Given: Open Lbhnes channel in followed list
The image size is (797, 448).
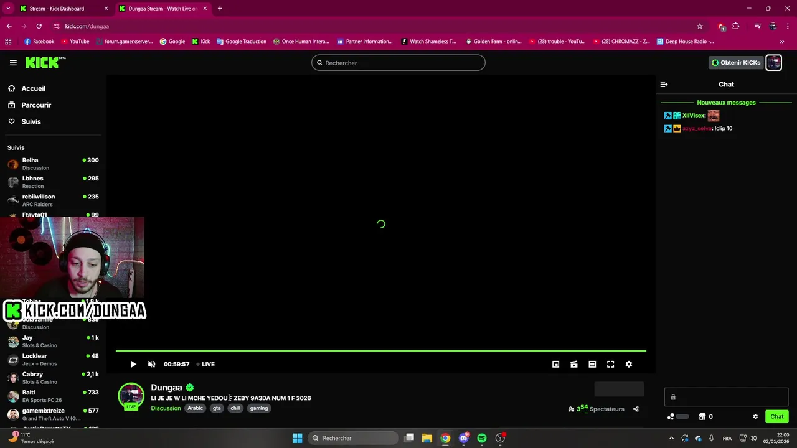Looking at the screenshot, I should point(53,182).
